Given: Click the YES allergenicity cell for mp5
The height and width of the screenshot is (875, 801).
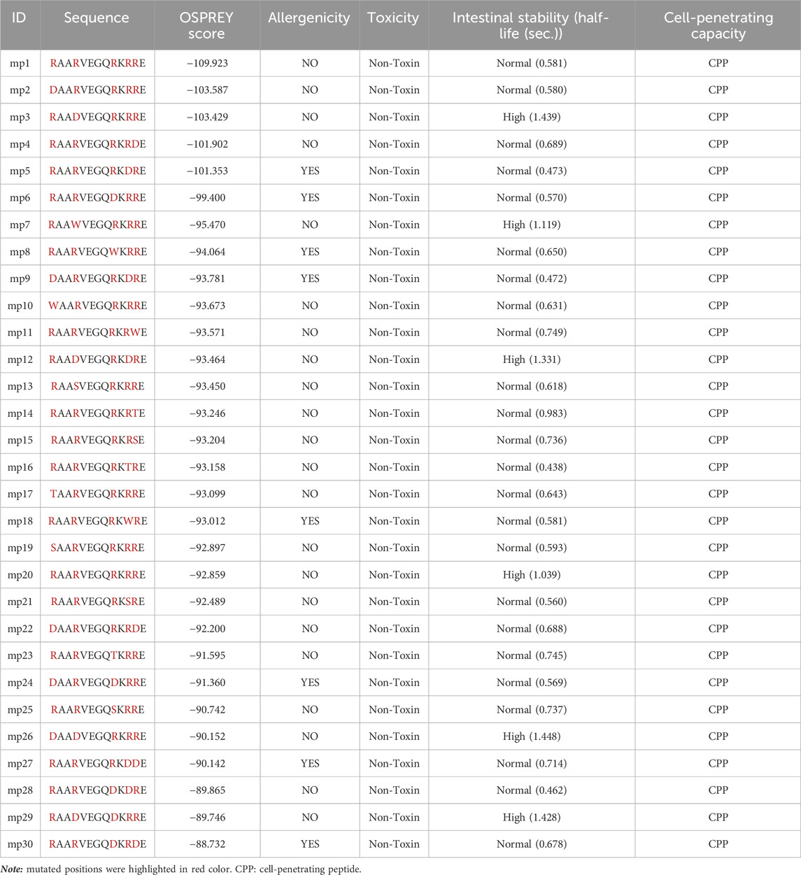Looking at the screenshot, I should [x=310, y=171].
